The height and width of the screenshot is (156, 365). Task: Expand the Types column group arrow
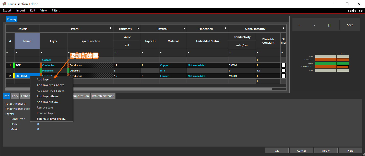(111, 29)
